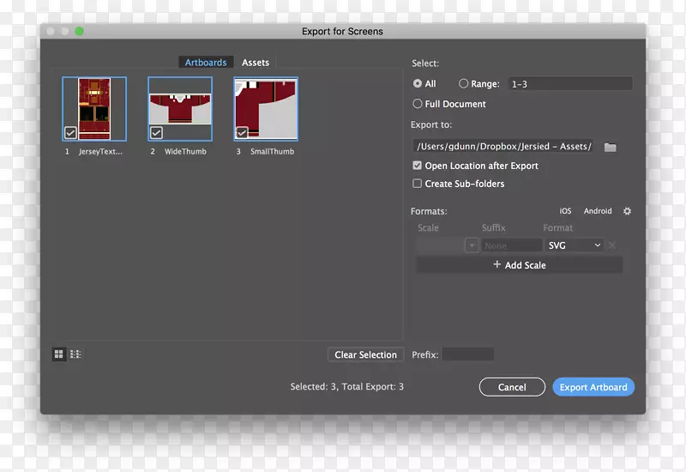Switch to list view icon
Screen dimensions: 686x472
tap(75, 354)
